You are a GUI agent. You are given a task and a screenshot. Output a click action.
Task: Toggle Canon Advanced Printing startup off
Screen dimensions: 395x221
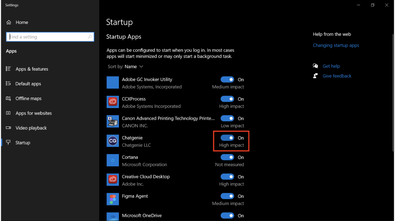pyautogui.click(x=227, y=118)
